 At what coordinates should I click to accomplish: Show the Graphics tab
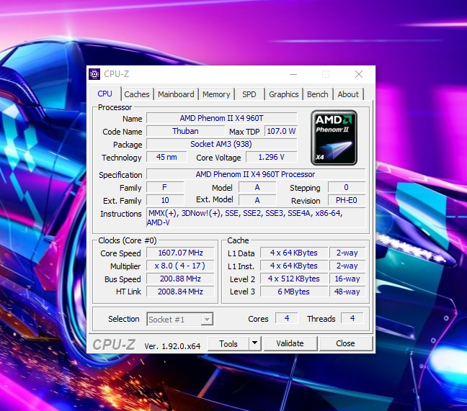[x=284, y=94]
